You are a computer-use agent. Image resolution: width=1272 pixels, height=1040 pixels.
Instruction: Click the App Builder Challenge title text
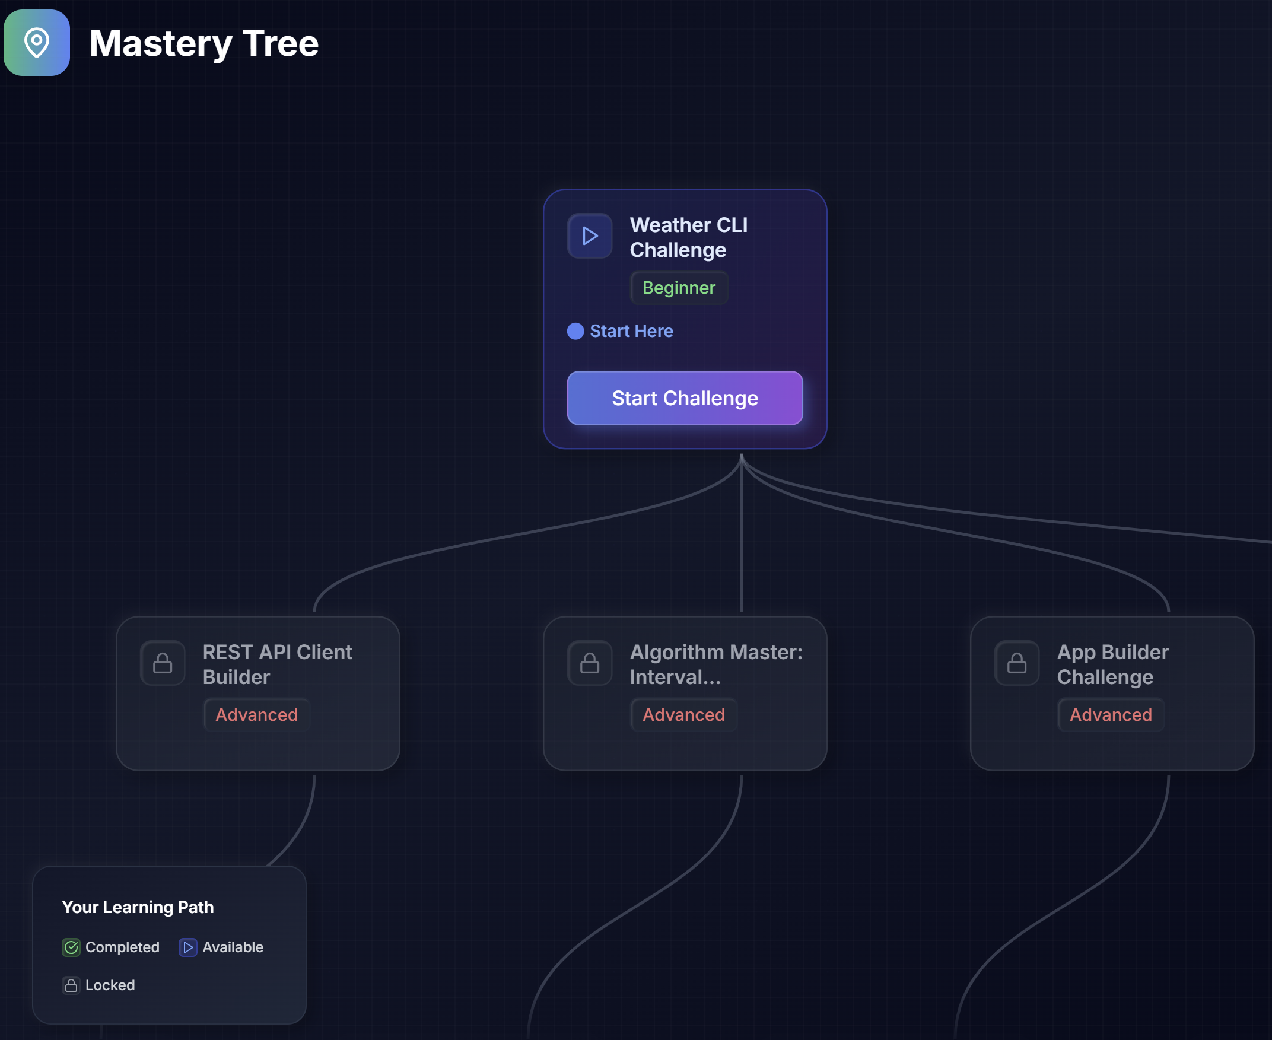click(1112, 664)
